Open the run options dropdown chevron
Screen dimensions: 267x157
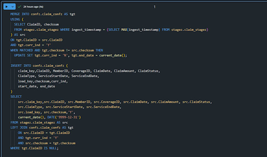(13, 7)
